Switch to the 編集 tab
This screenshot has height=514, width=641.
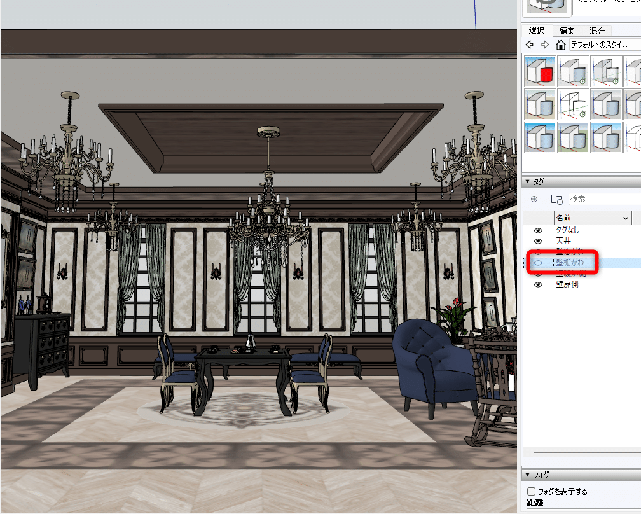567,31
